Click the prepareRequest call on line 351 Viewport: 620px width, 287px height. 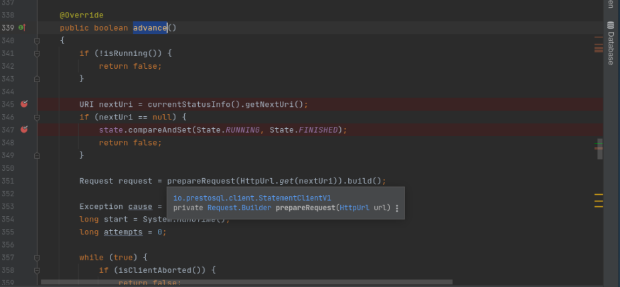(x=202, y=181)
